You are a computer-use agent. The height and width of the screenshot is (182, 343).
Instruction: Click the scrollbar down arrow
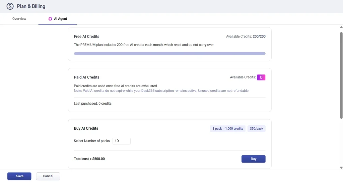point(341,167)
